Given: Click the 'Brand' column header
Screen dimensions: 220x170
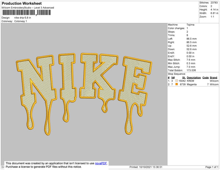Looking at the screenshot, I should click(x=213, y=78).
